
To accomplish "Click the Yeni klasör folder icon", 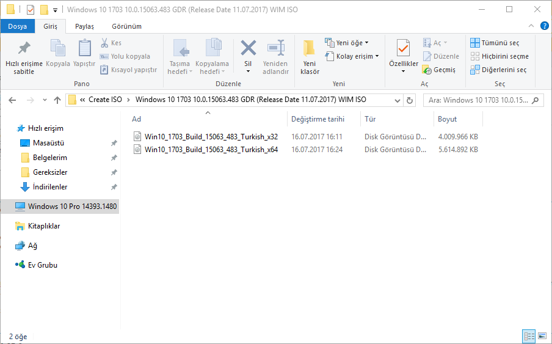I will pos(309,48).
